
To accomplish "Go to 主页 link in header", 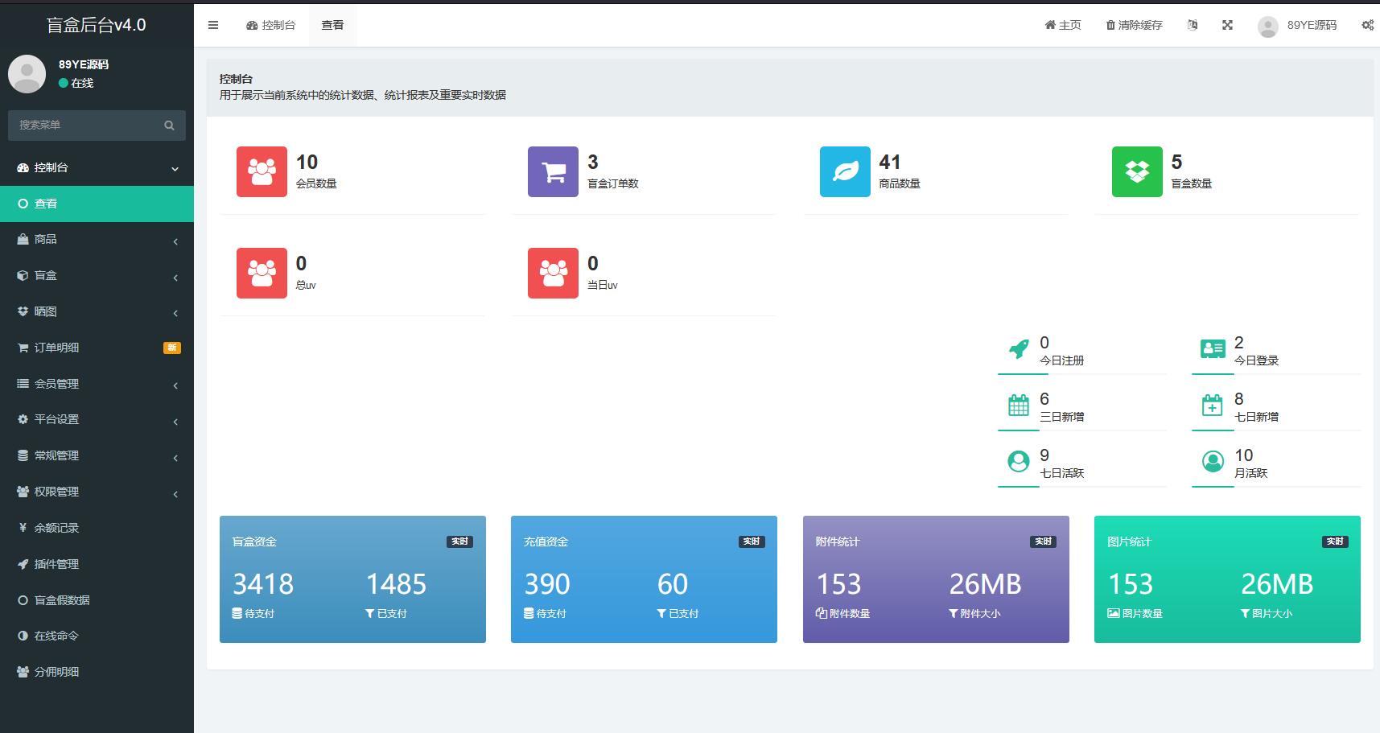I will coord(1062,25).
